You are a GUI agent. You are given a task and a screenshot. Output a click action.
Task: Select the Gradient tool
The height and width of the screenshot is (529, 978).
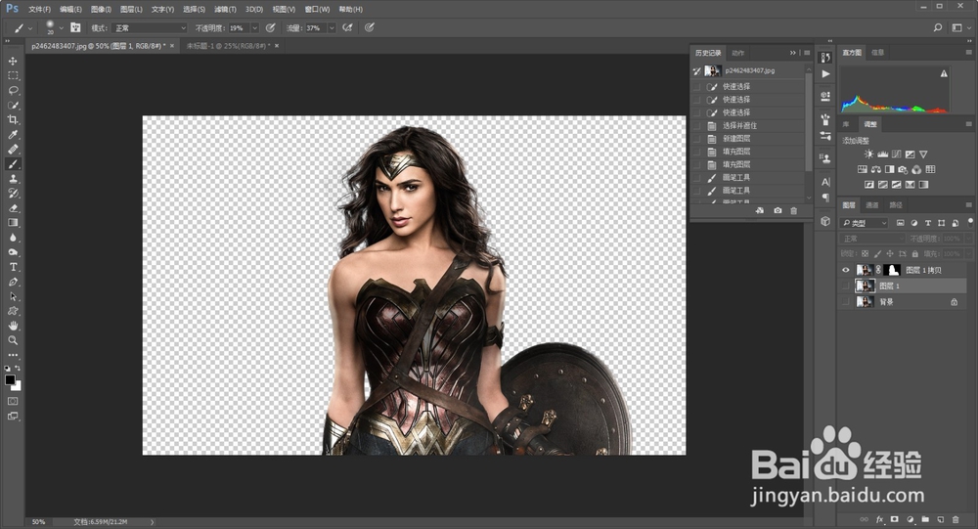13,223
